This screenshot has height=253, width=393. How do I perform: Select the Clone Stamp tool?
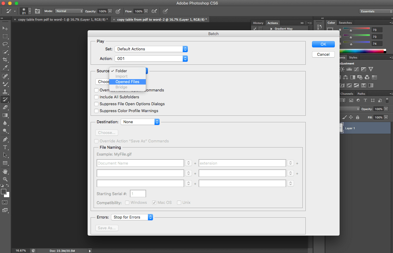[5, 92]
